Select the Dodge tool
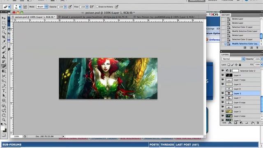263x148 pixels. tap(4, 81)
